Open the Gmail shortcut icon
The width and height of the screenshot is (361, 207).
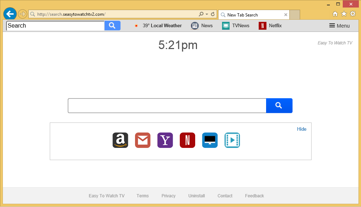[x=143, y=140]
